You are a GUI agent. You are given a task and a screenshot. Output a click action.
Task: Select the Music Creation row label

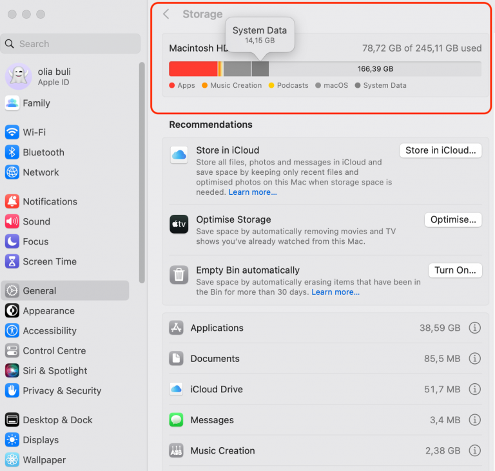[x=222, y=450]
